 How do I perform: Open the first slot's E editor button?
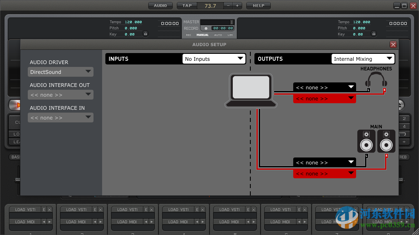coord(44,210)
